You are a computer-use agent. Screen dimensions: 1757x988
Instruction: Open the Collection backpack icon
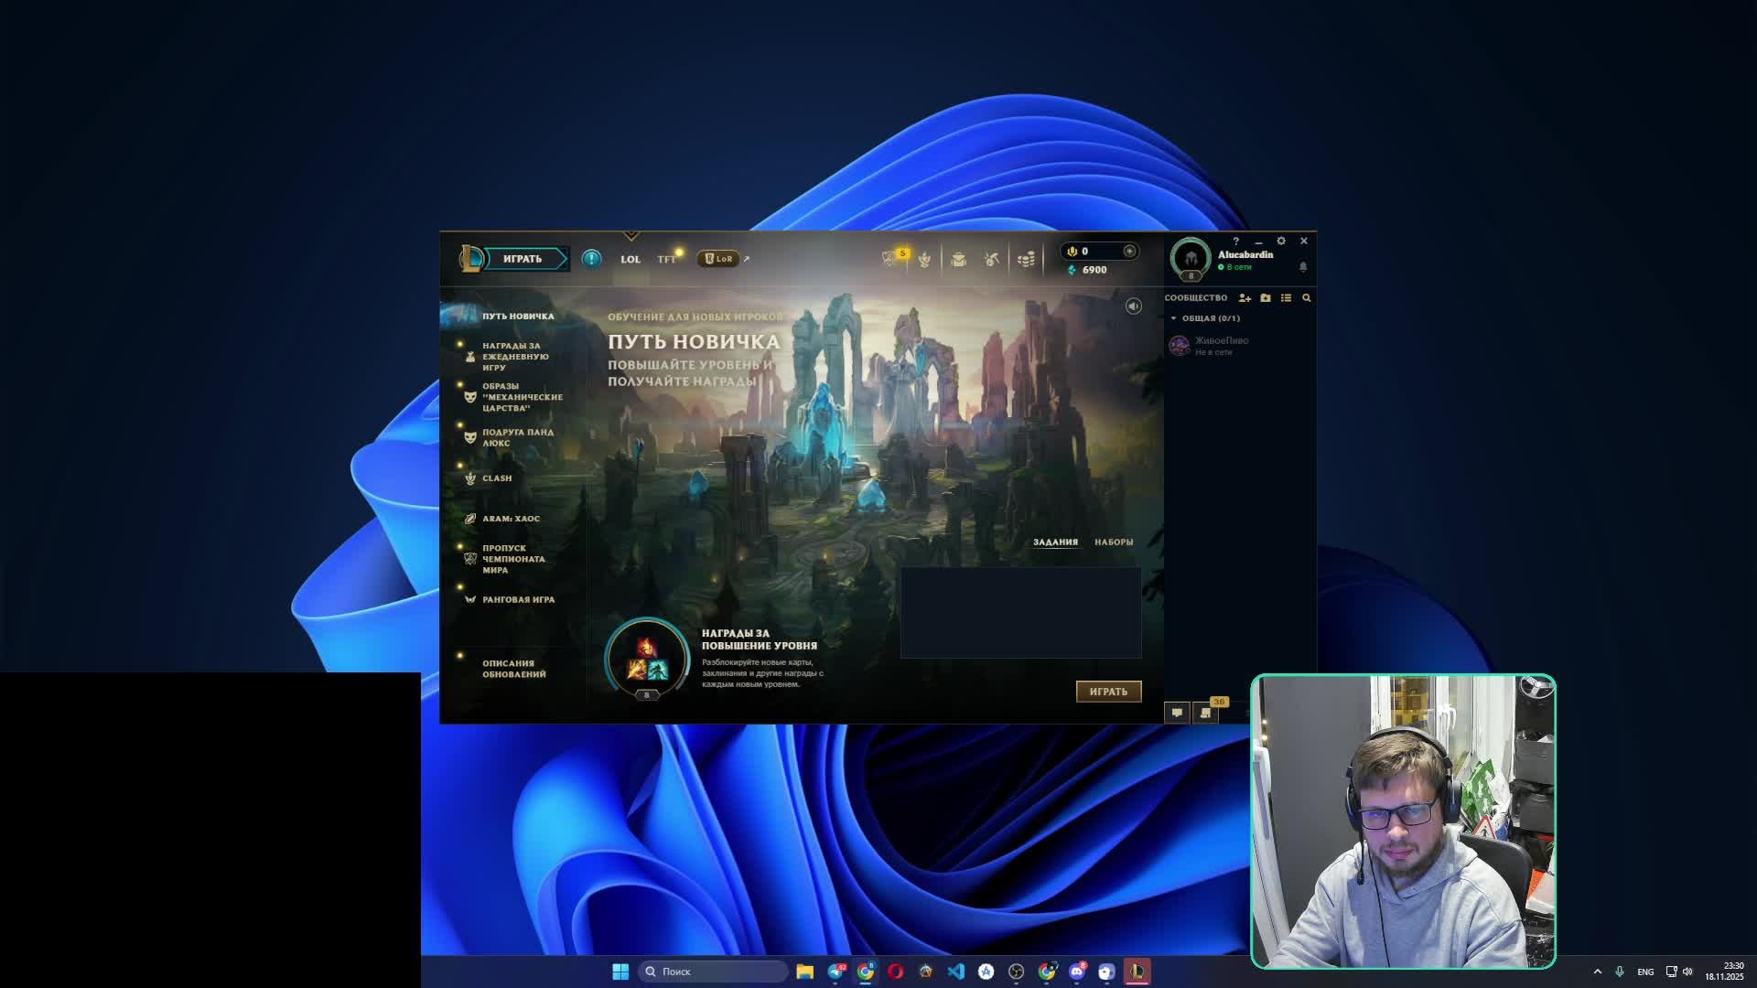(958, 260)
